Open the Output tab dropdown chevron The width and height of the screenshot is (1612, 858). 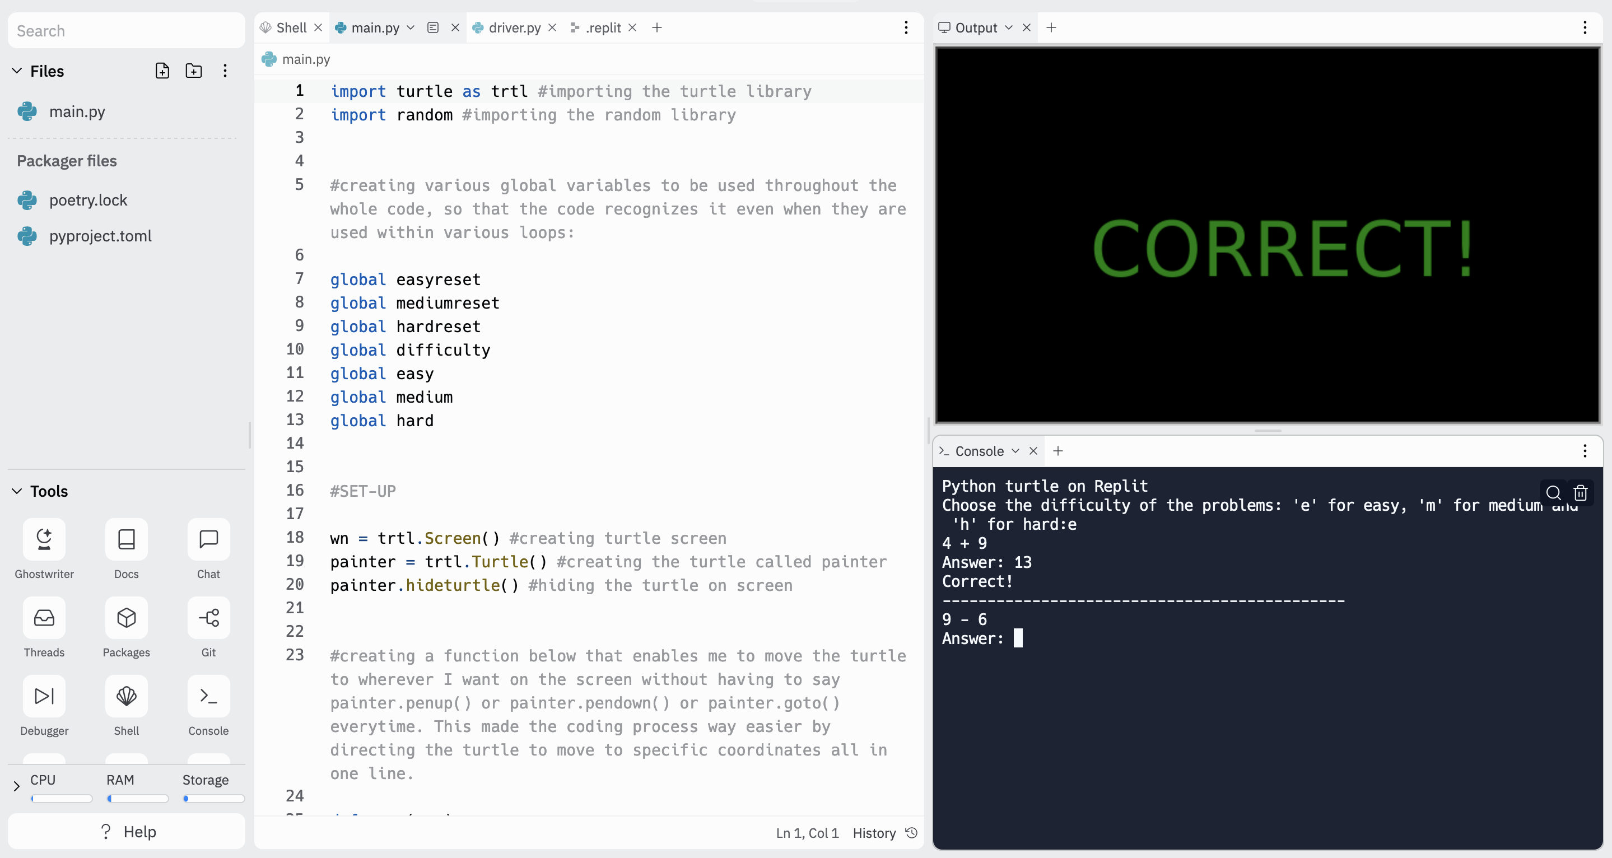1008,27
